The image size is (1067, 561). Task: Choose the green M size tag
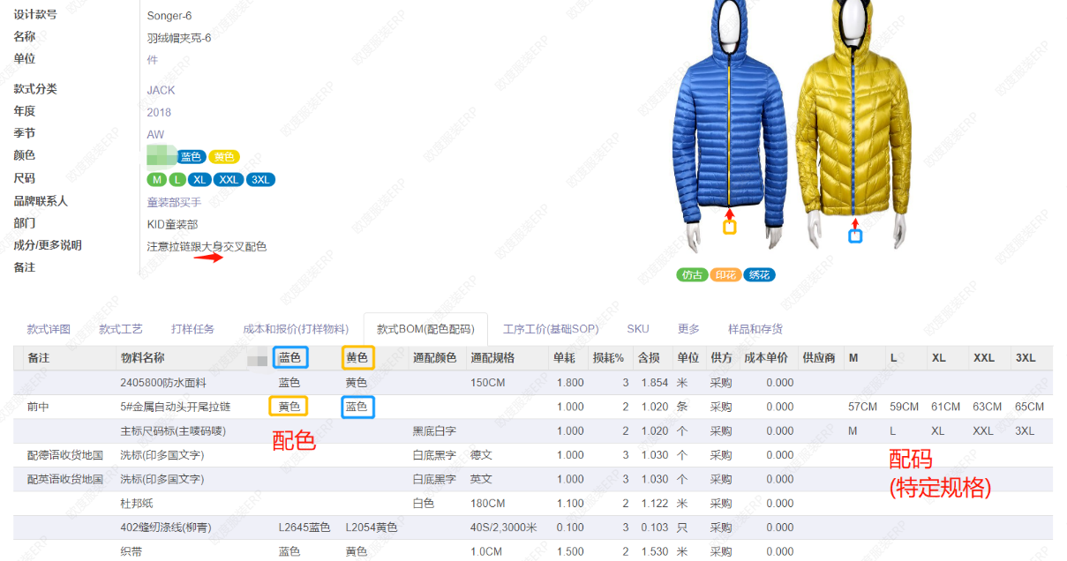157,180
